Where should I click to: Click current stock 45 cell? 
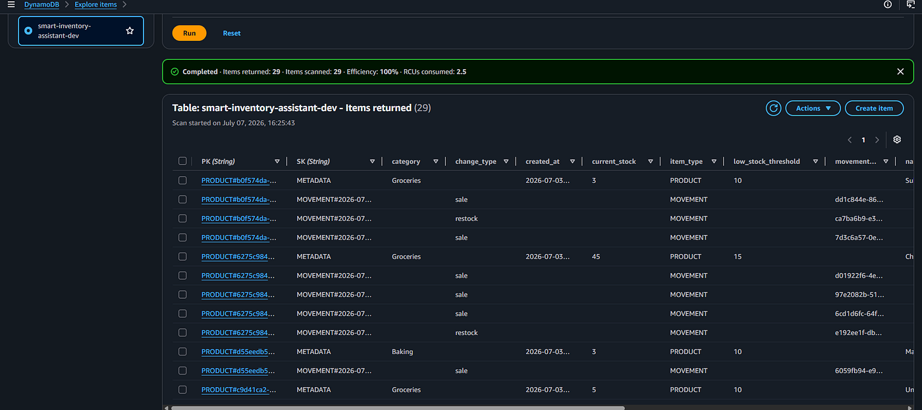[x=596, y=257]
